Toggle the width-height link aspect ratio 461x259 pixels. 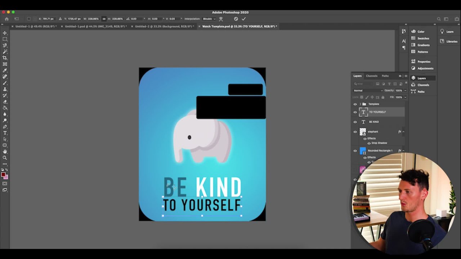coord(104,19)
